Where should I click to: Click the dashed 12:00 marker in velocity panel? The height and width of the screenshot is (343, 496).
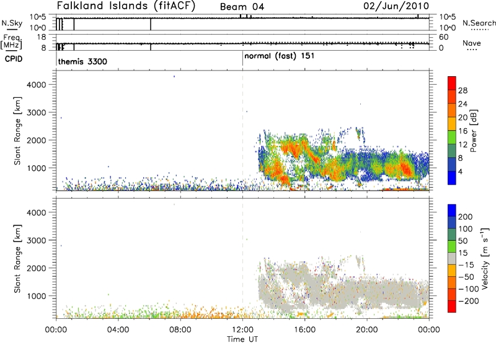point(242,258)
